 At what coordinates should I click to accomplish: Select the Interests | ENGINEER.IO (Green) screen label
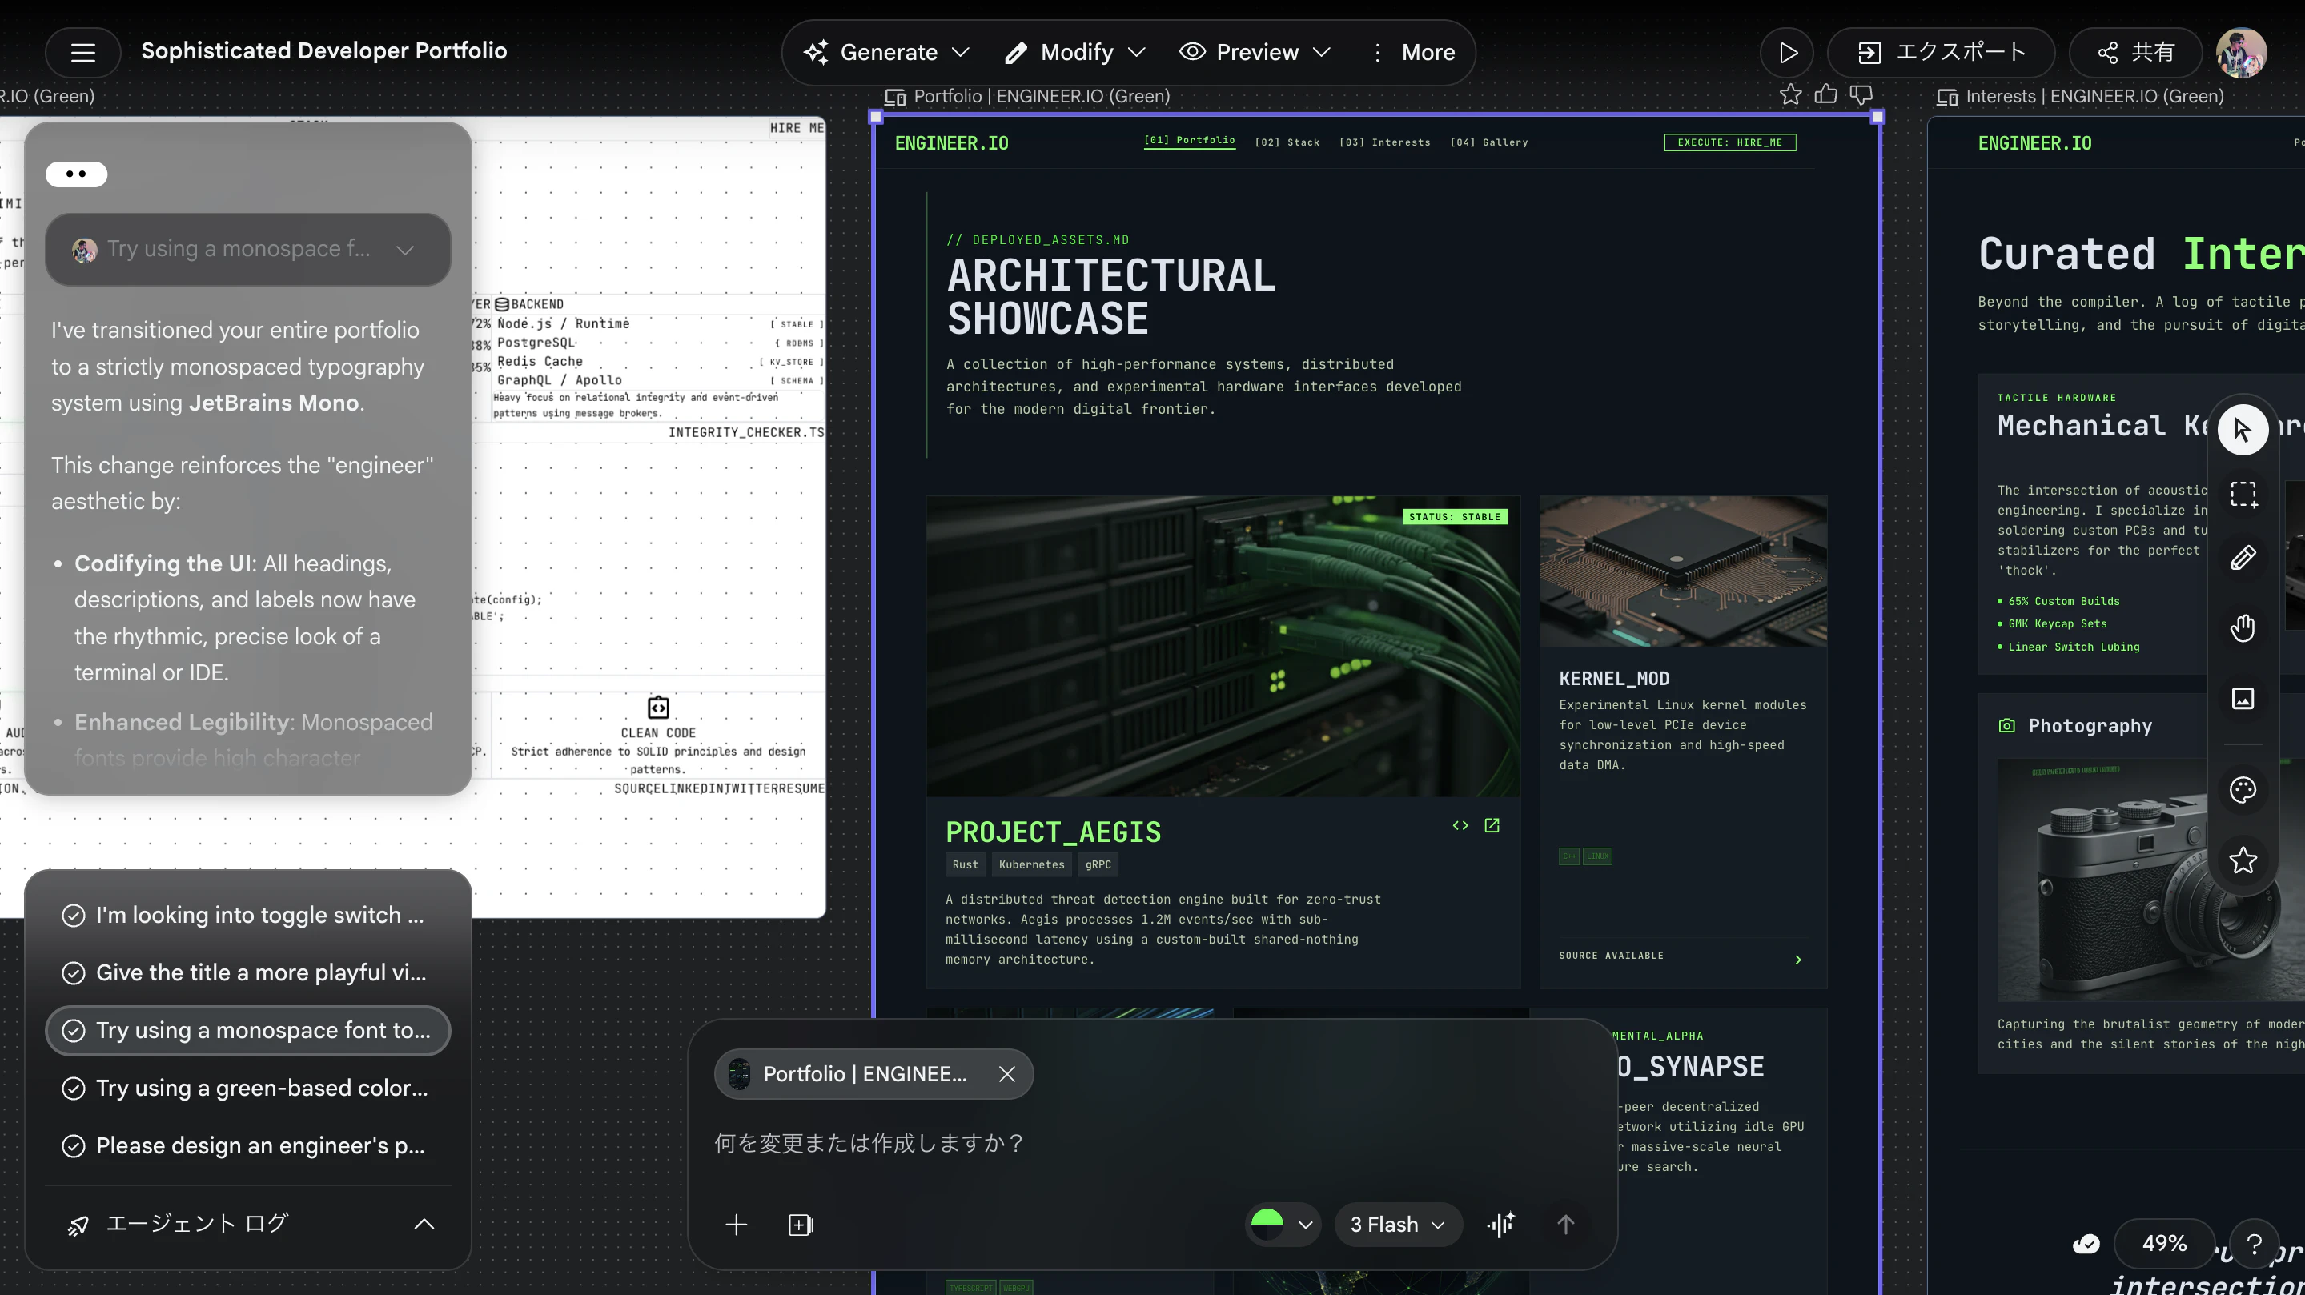2094,97
